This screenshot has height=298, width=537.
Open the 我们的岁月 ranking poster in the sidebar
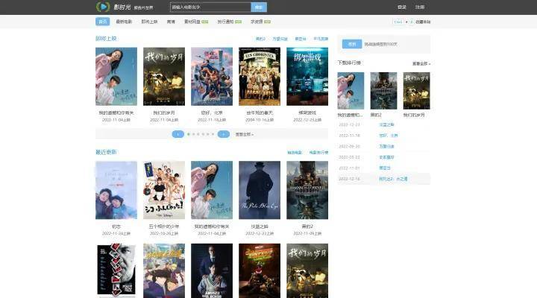pyautogui.click(x=416, y=91)
